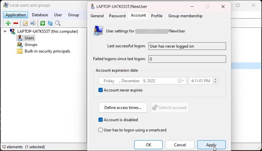The width and height of the screenshot is (262, 151).
Task: Click the edit pencil toolbar icon
Action: point(25,23)
